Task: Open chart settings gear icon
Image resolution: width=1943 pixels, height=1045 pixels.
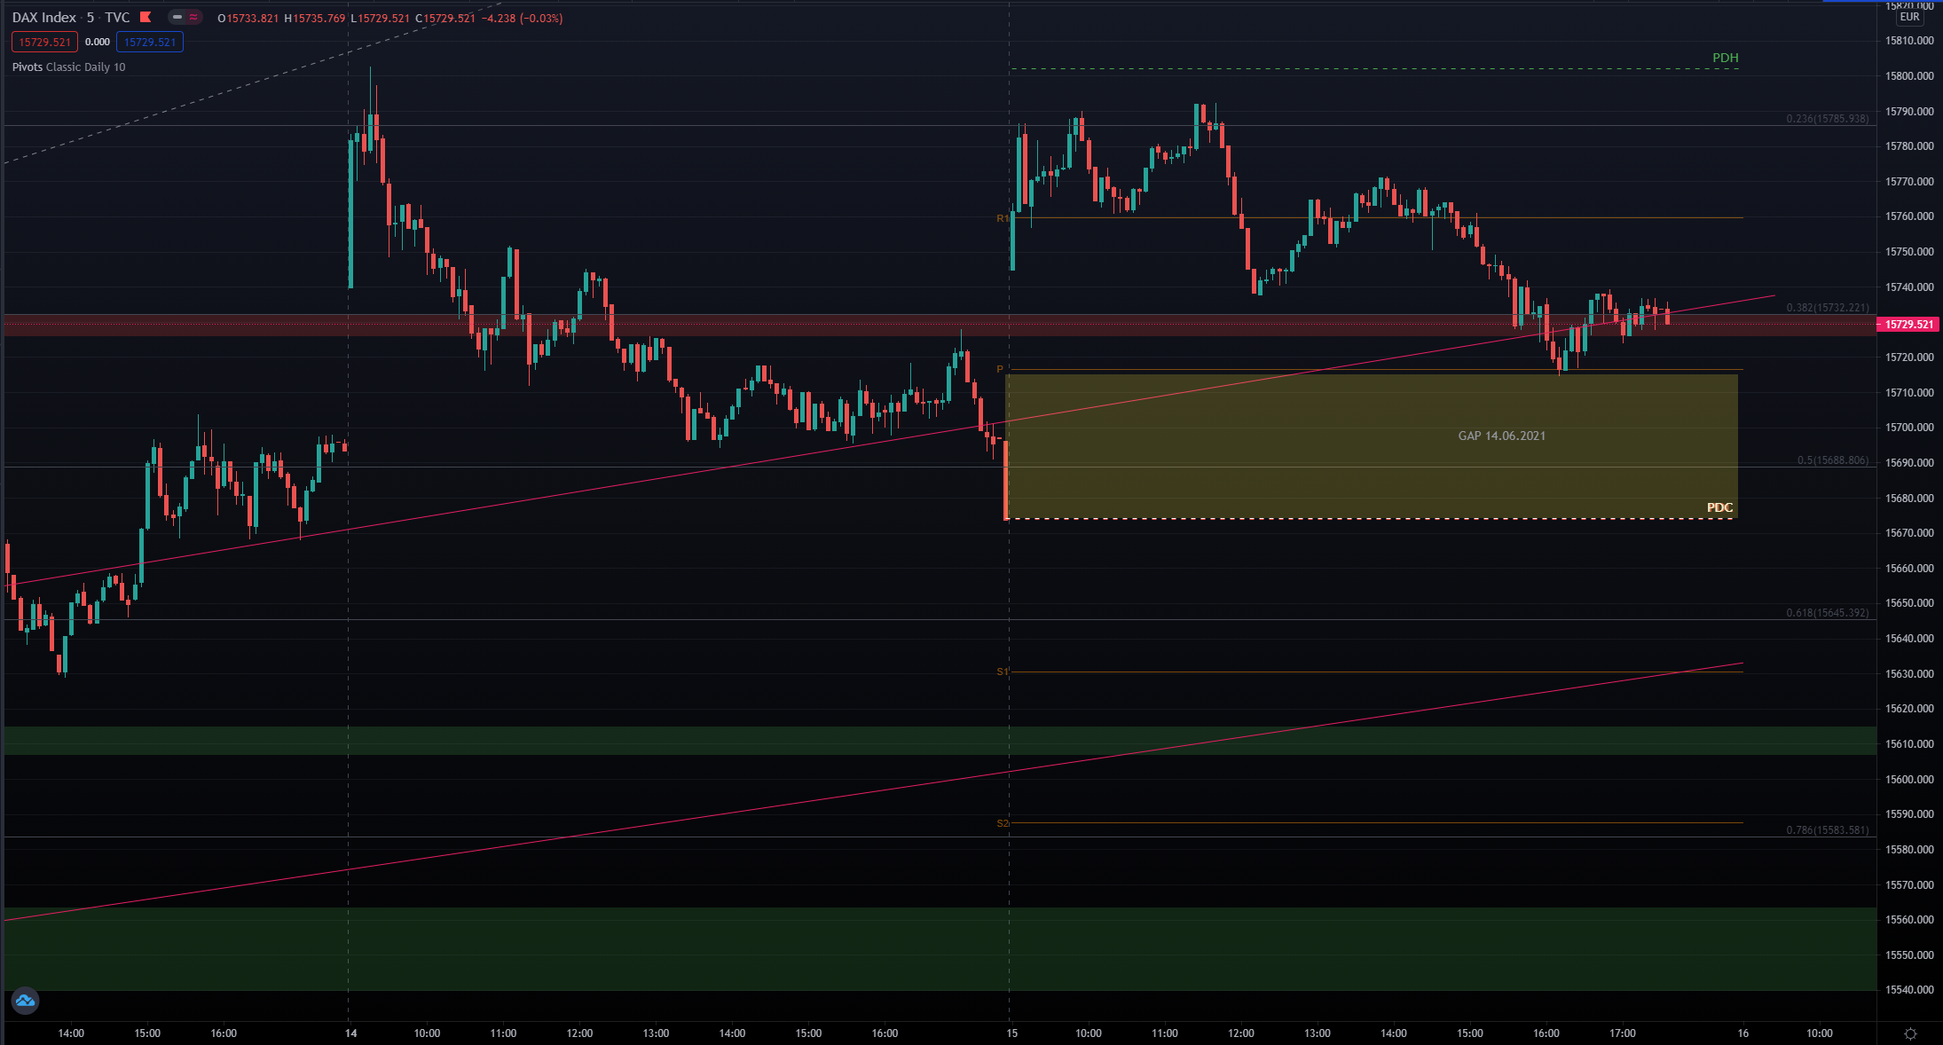Action: point(1910,1033)
